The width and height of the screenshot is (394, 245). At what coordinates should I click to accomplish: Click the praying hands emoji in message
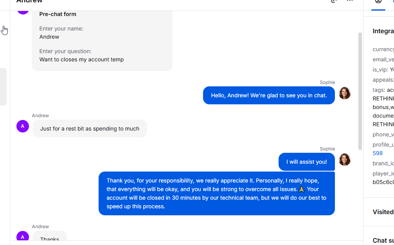302,190
